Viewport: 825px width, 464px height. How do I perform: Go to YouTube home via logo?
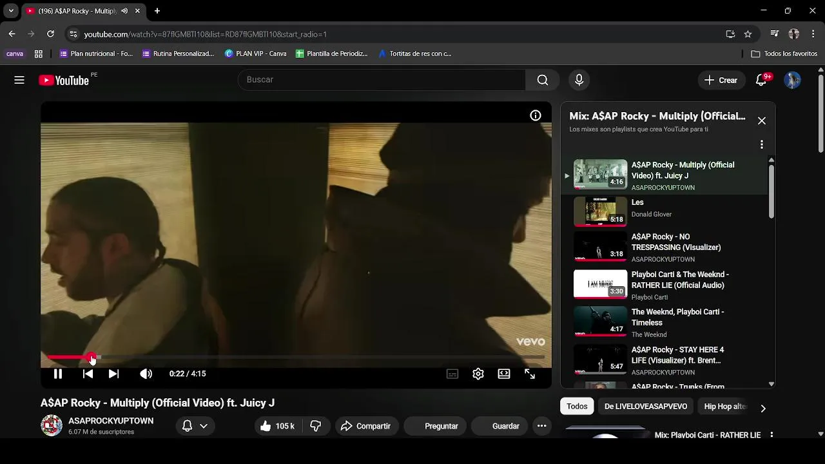click(64, 80)
